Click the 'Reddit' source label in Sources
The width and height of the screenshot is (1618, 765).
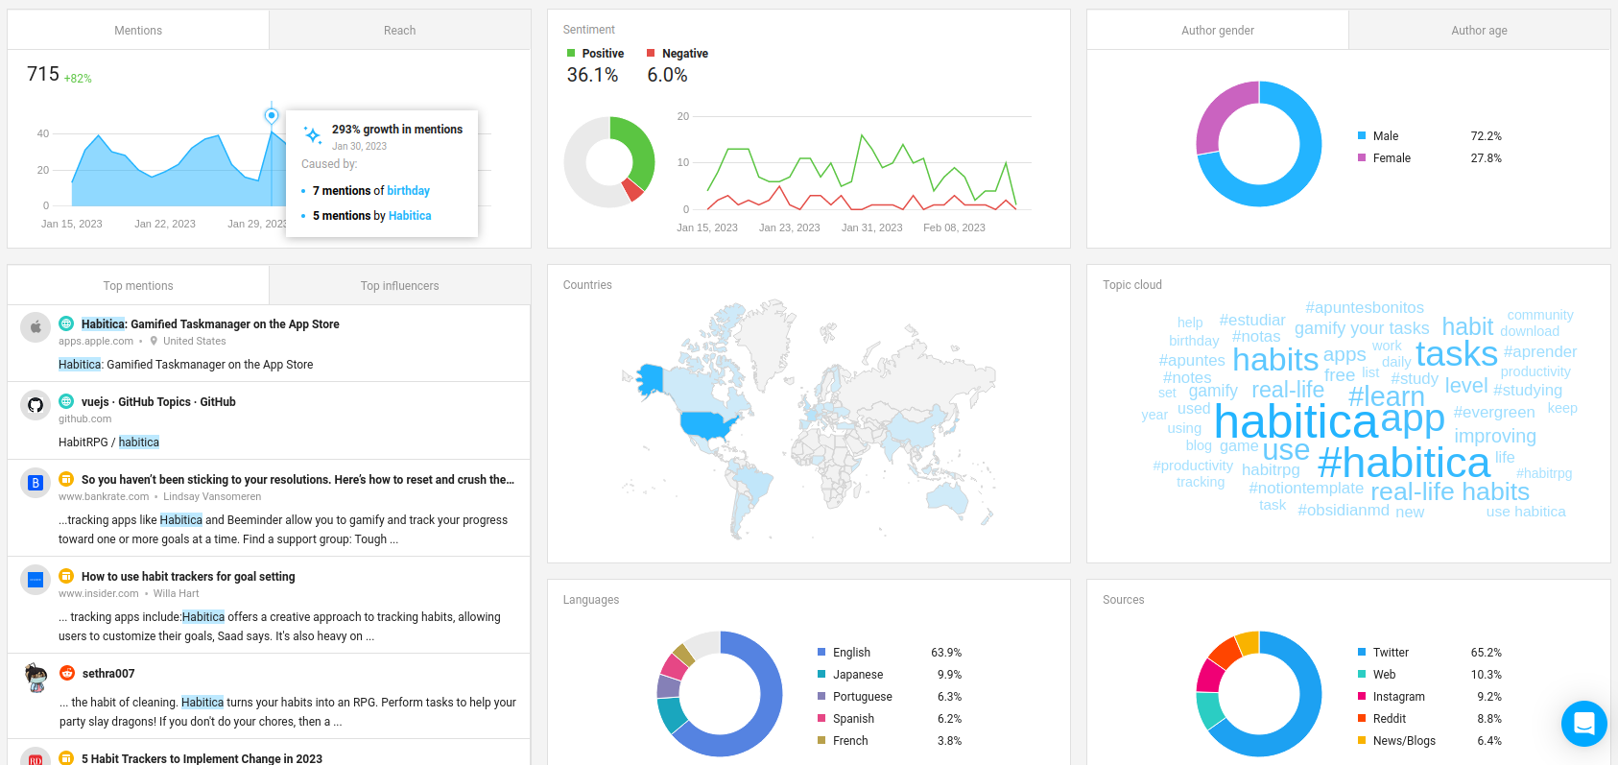point(1389,718)
